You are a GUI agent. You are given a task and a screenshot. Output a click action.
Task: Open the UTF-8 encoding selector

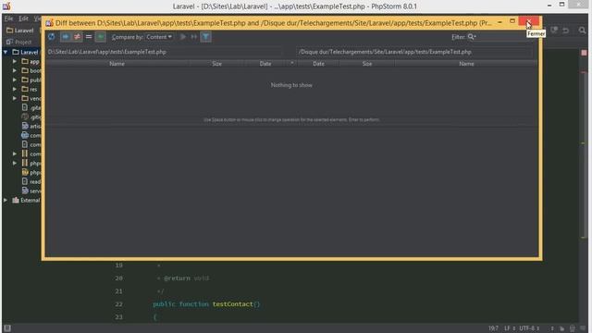click(530, 328)
